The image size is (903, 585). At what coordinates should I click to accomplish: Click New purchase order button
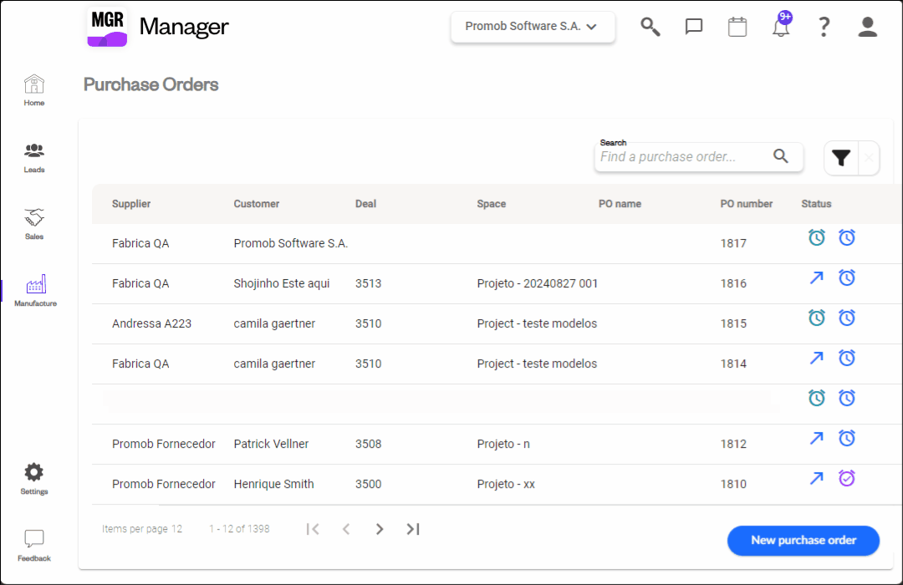click(804, 540)
